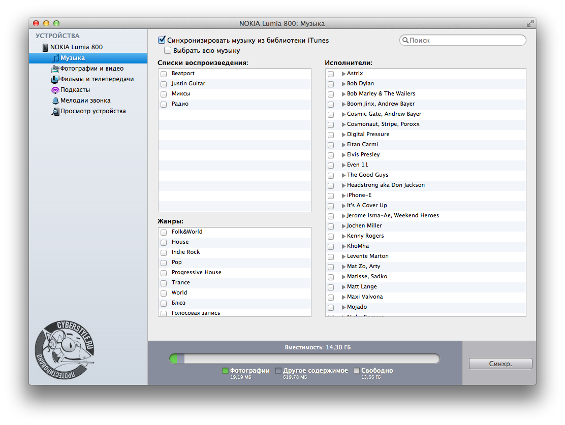
Task: Click the NOKIA Lumia 800 device icon
Action: (45, 47)
